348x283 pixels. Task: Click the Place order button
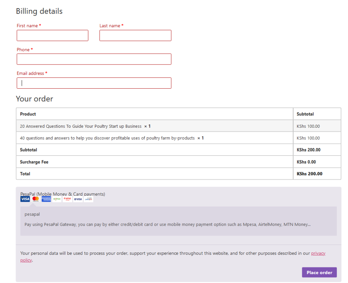click(319, 272)
